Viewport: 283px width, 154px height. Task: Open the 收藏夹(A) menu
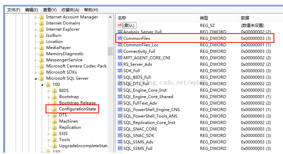point(70,10)
